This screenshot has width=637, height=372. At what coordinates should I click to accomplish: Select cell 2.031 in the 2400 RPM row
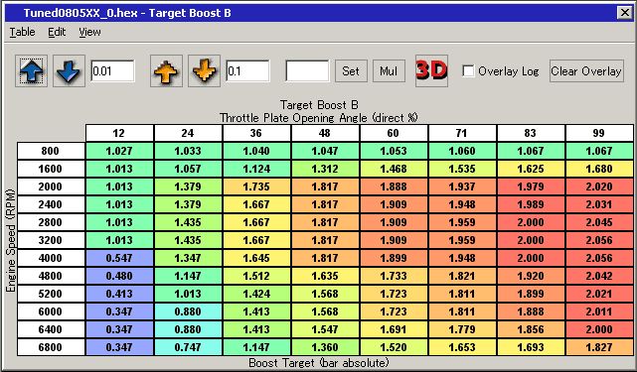click(x=599, y=204)
